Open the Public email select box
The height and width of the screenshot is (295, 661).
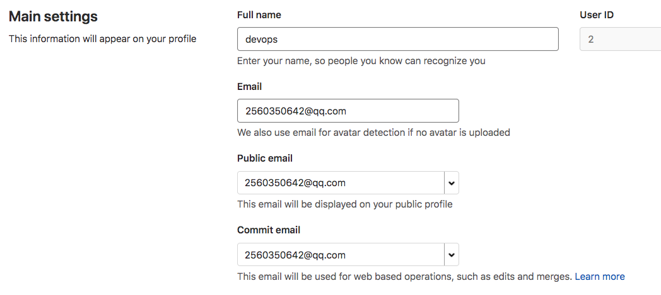[341, 183]
